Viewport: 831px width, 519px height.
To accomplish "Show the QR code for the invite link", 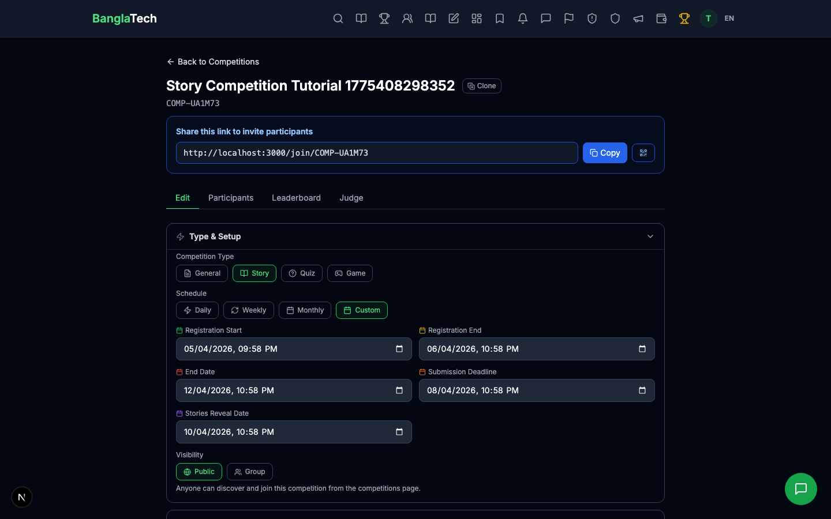I will click(643, 153).
